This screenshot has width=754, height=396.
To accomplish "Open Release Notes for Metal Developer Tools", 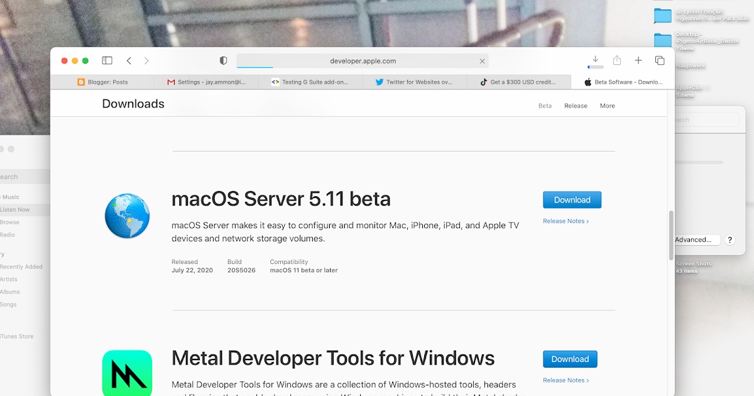I will click(x=565, y=380).
